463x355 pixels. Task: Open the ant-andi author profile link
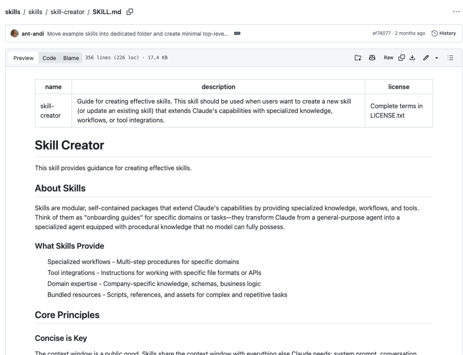pyautogui.click(x=33, y=33)
